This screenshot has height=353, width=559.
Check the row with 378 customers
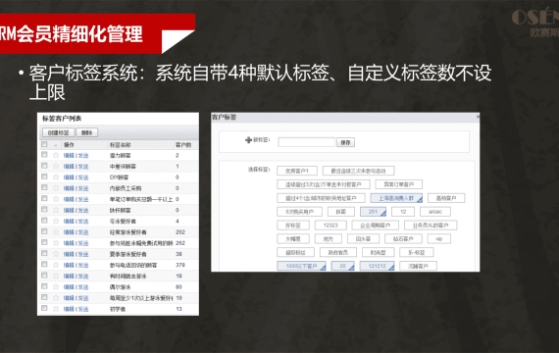[x=44, y=264]
